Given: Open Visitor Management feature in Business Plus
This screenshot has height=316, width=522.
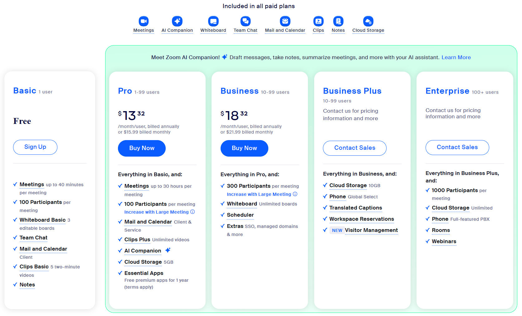Looking at the screenshot, I should 371,230.
